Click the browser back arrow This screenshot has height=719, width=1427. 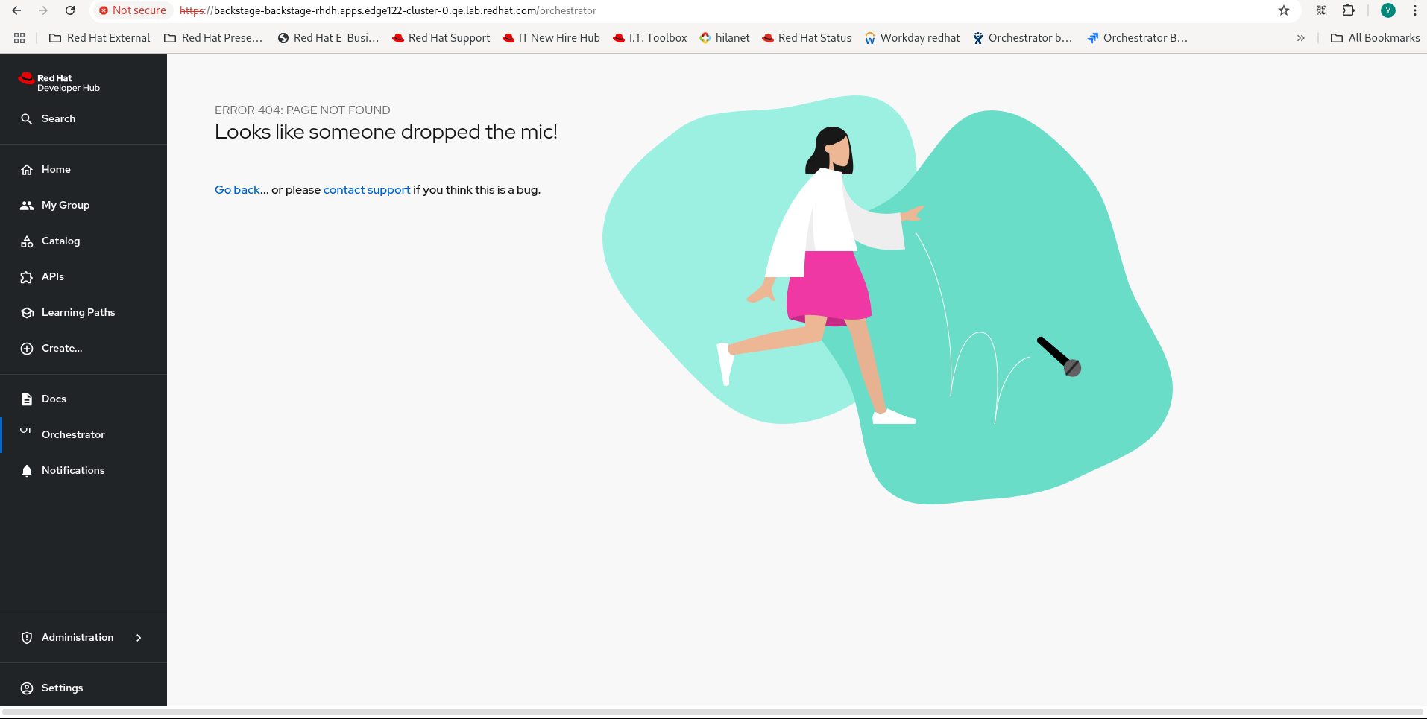point(16,10)
